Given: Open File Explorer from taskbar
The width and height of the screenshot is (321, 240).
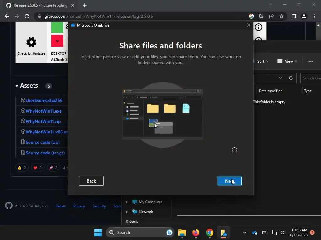Looking at the screenshot, I should 182,232.
